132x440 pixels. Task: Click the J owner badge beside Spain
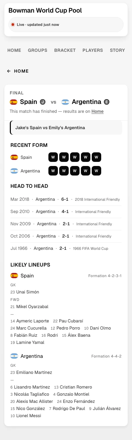[43, 102]
